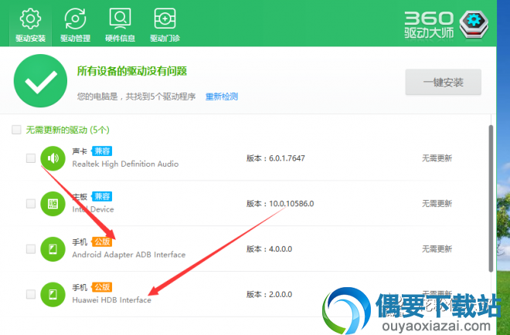Click the 重新检测 link
The image size is (510, 335).
click(x=222, y=96)
